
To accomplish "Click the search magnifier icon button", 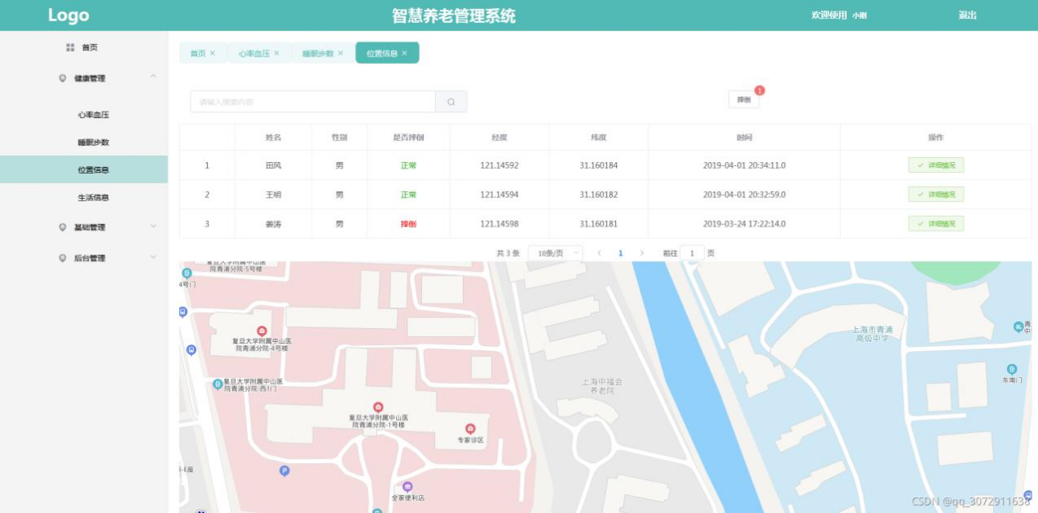I will click(451, 102).
